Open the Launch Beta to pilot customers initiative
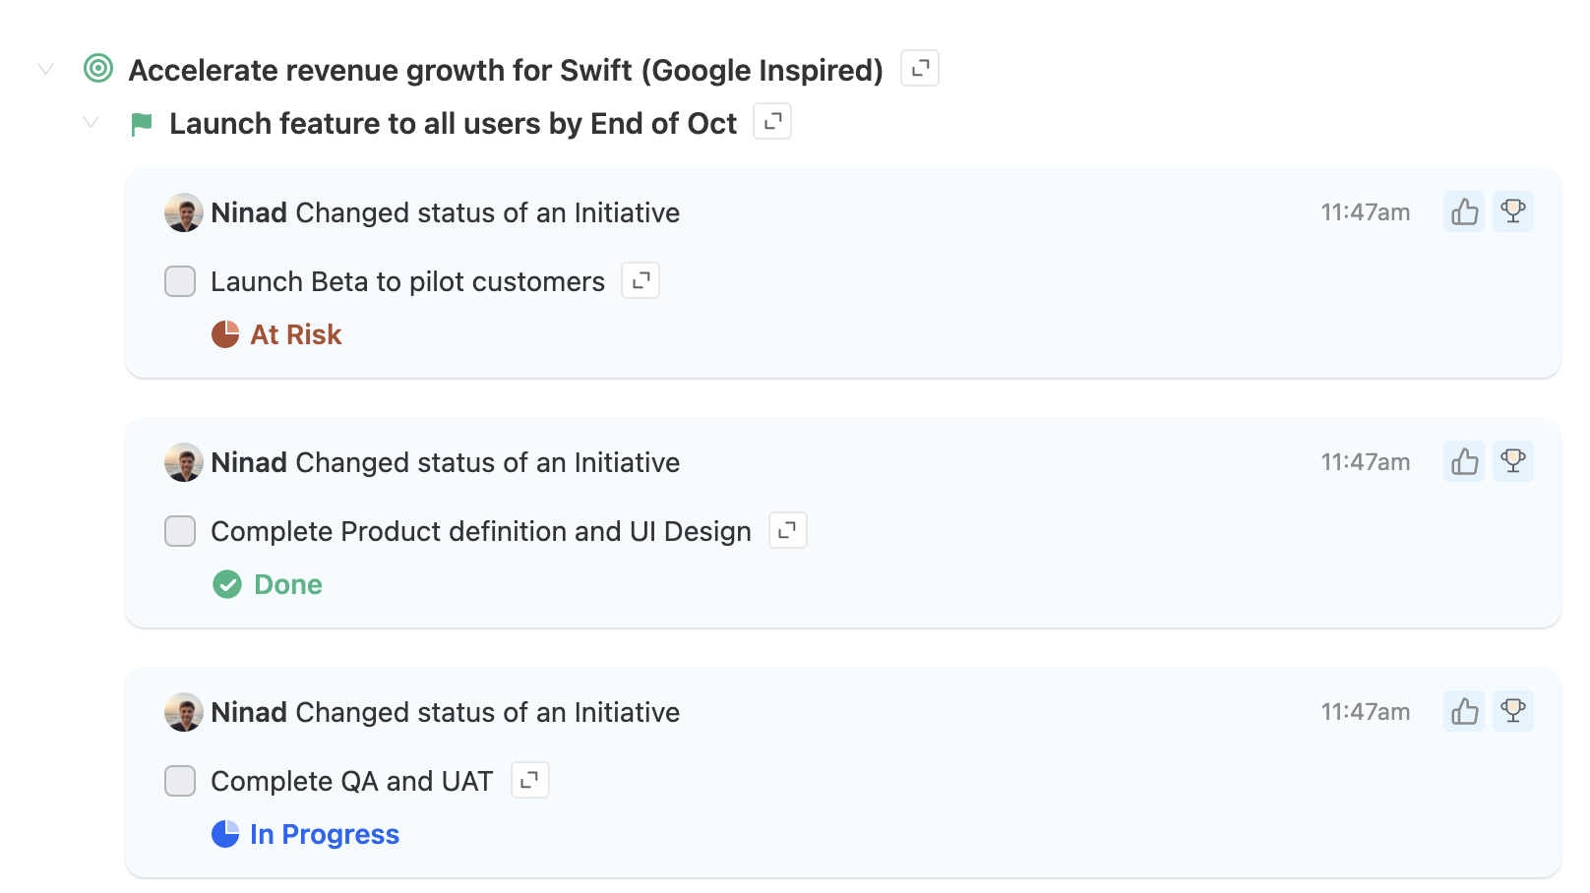Image resolution: width=1590 pixels, height=893 pixels. pos(407,281)
